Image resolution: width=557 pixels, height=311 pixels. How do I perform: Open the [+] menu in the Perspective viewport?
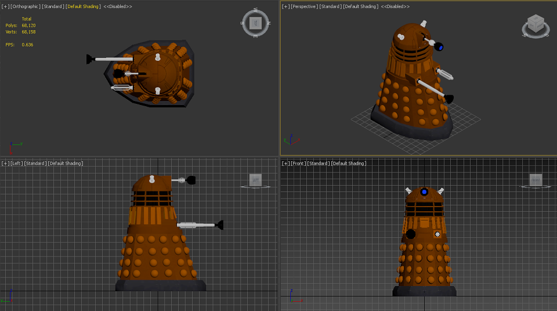[x=285, y=6]
